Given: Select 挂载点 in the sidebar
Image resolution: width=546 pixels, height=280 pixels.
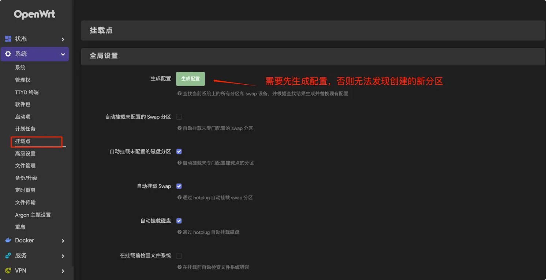Looking at the screenshot, I should coord(23,141).
